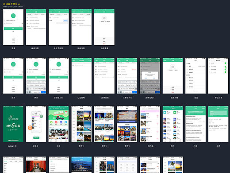Click back arrow in 设置 mockup header
Viewport: 230px width, 173px height.
click(187, 60)
